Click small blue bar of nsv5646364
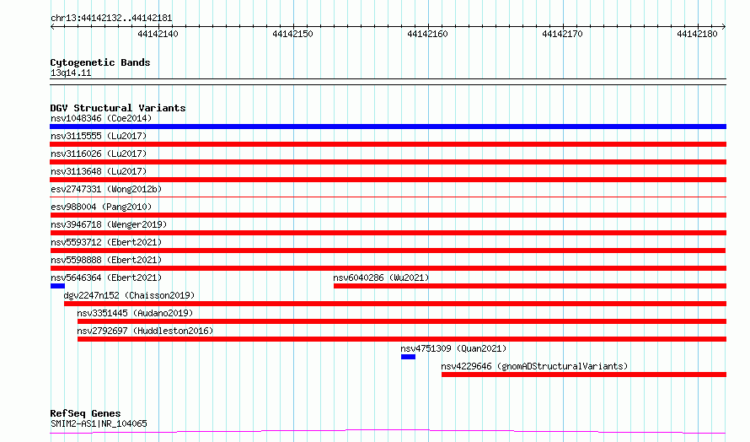The height and width of the screenshot is (442, 750). coord(57,286)
